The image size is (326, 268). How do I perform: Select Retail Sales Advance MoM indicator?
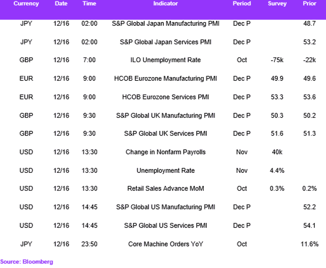(166, 188)
